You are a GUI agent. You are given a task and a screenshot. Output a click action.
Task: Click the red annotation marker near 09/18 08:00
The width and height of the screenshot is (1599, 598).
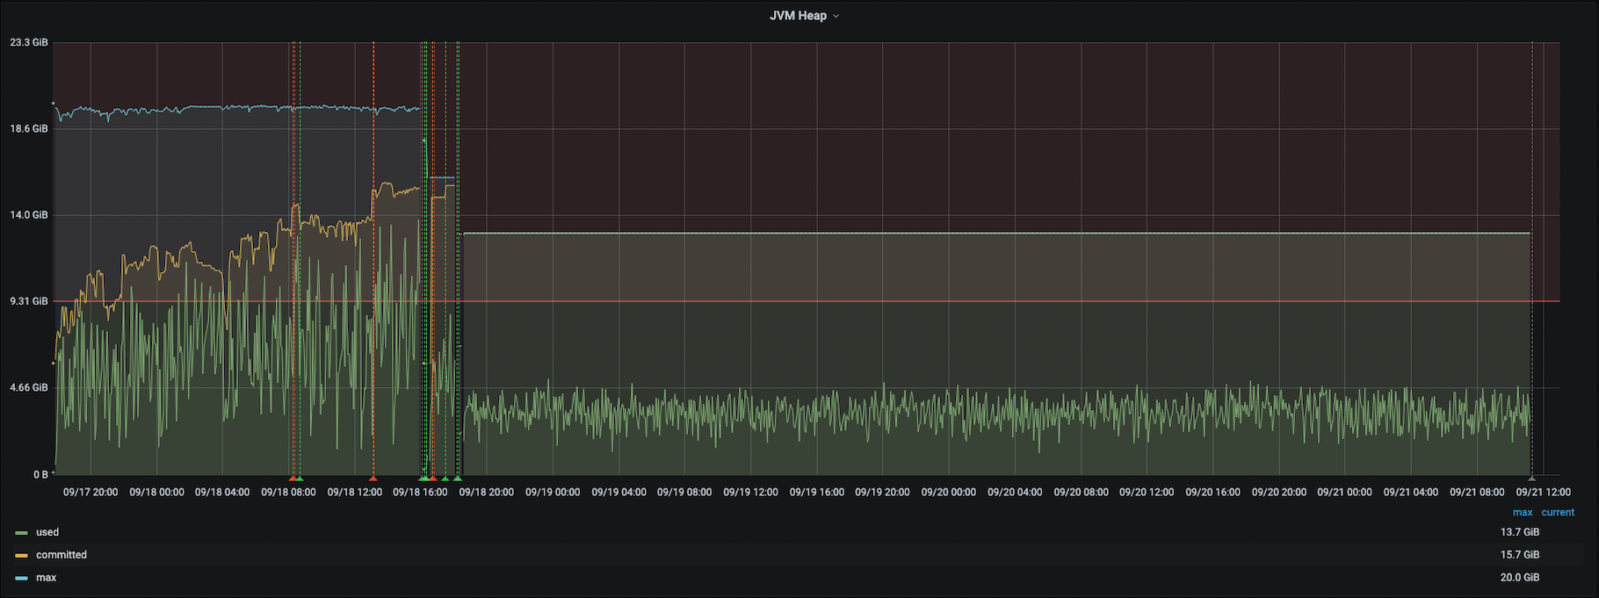pos(293,479)
